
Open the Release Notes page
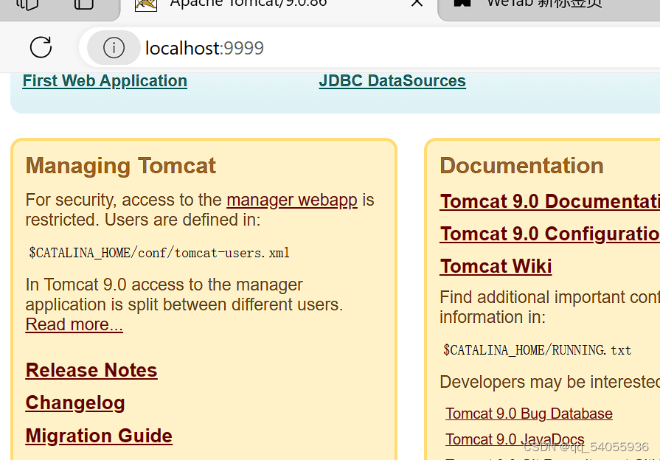[91, 370]
